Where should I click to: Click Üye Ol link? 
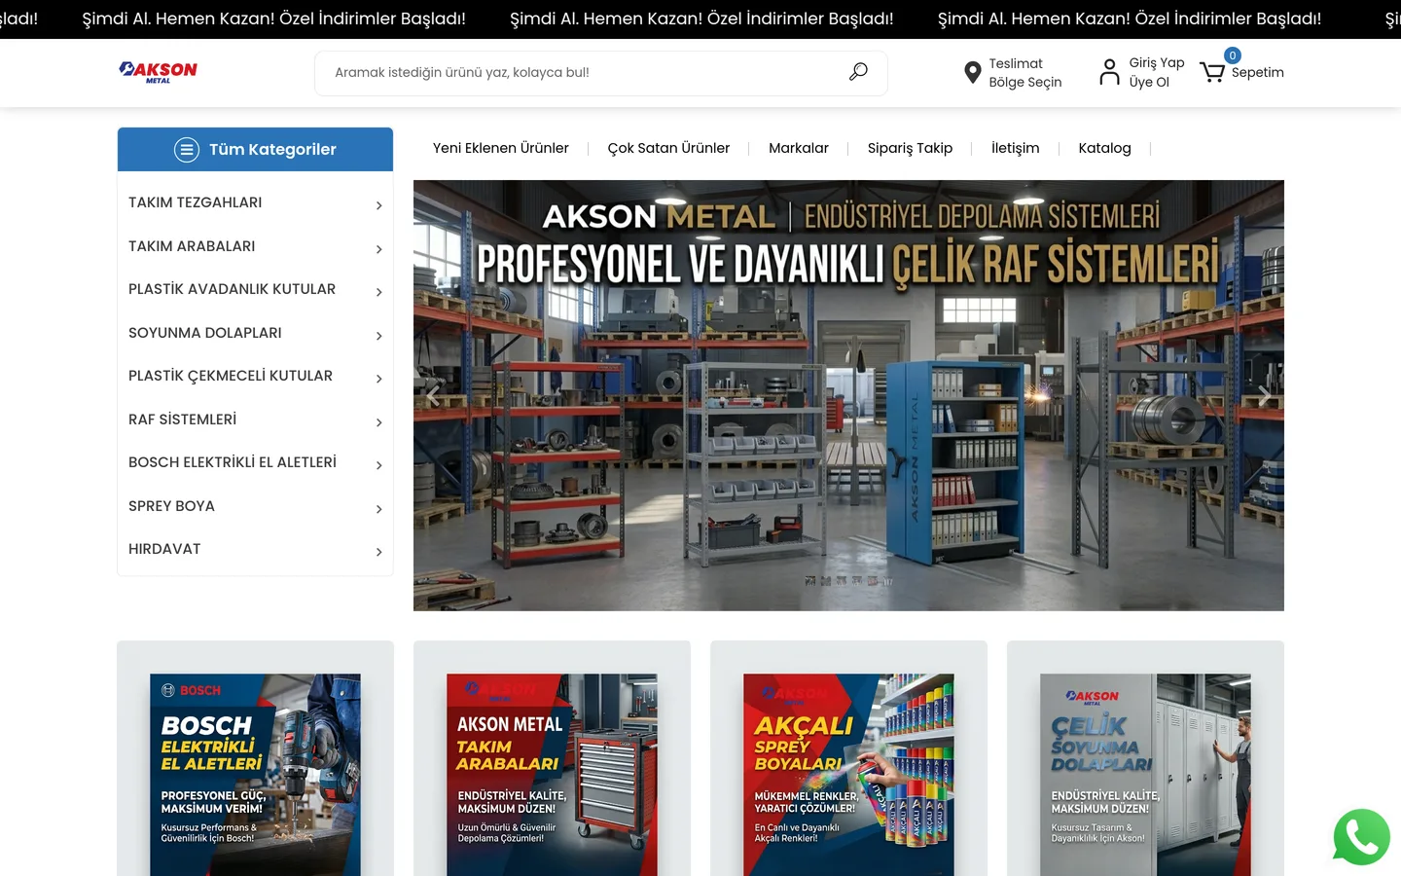[1149, 82]
